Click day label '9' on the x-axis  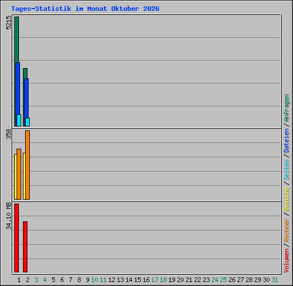pyautogui.click(x=88, y=280)
